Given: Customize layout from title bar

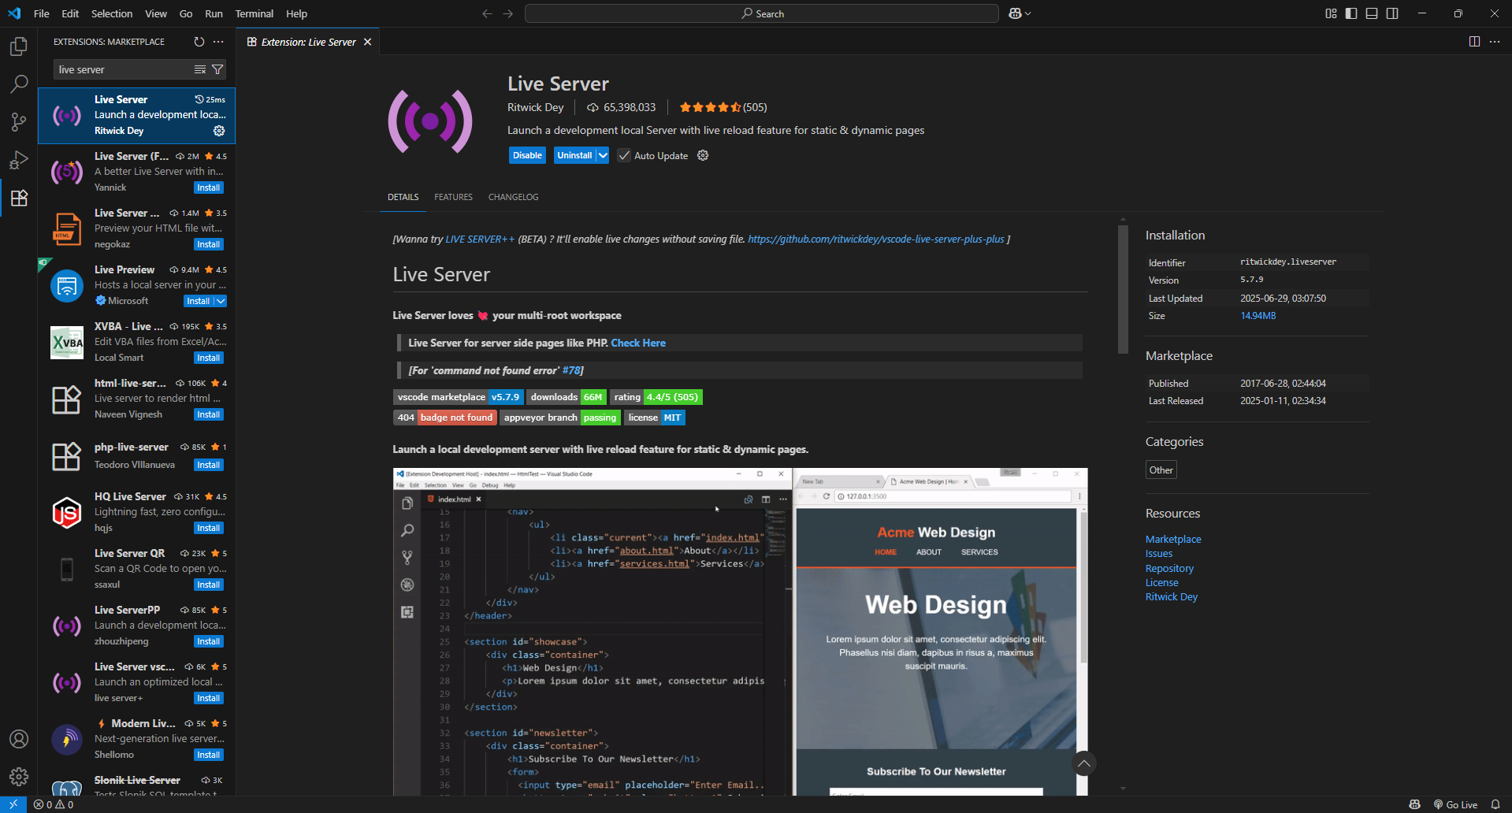Looking at the screenshot, I should coord(1331,13).
